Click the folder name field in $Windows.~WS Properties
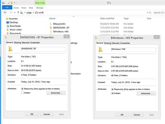The image size is (165, 124). coord(134,50)
